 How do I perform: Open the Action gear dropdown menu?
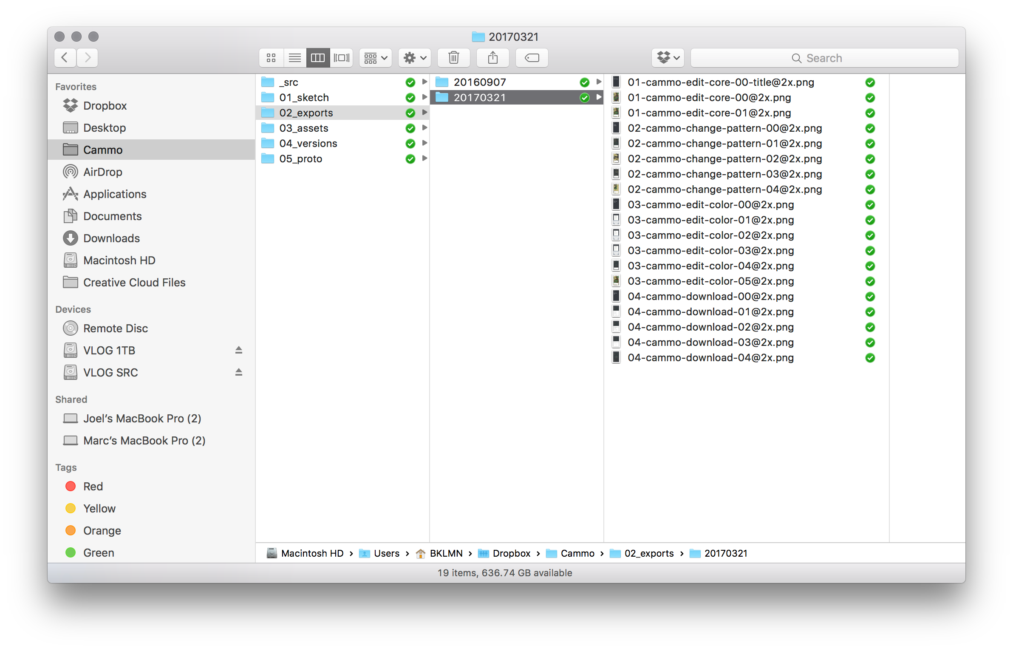(414, 58)
